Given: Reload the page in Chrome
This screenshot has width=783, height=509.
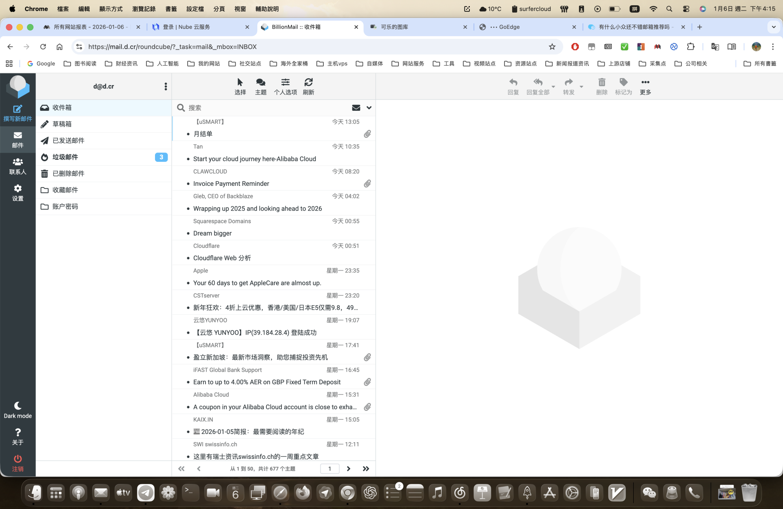Looking at the screenshot, I should point(43,47).
